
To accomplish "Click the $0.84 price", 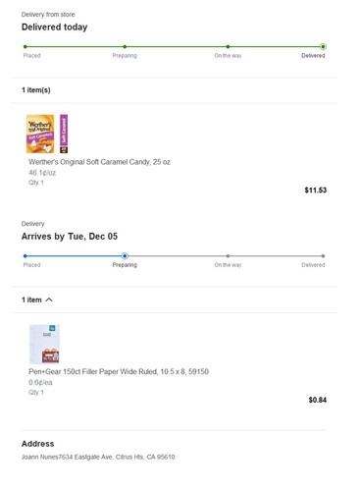I will pyautogui.click(x=318, y=400).
